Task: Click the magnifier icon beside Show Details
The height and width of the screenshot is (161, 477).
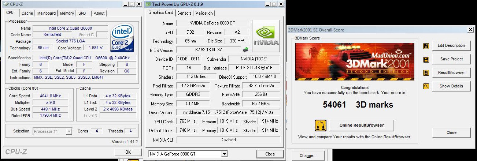Action: pos(426,86)
